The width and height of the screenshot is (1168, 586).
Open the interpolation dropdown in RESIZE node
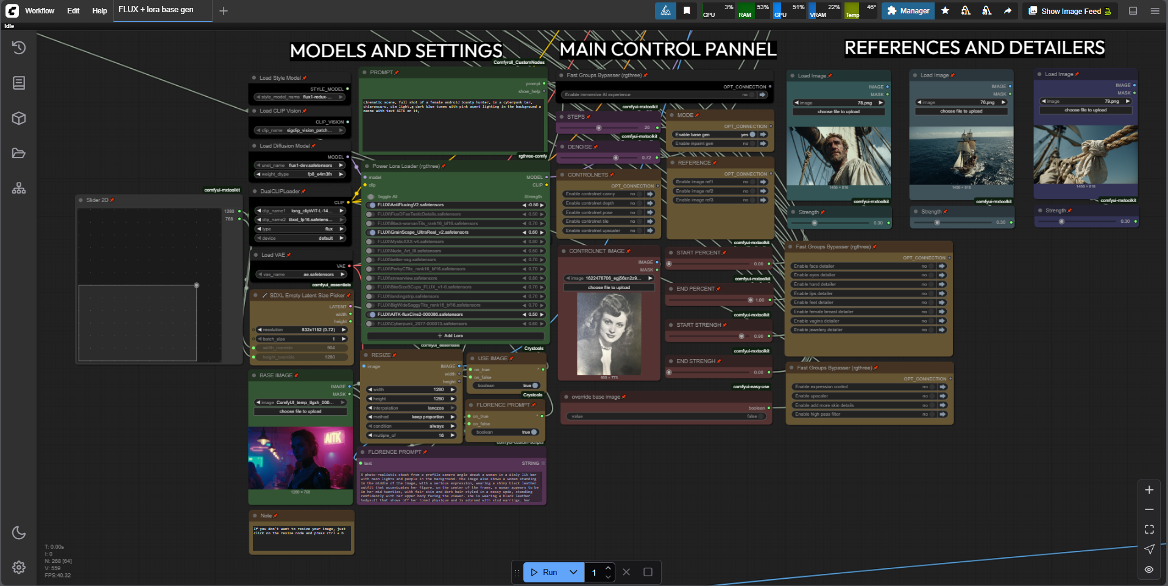411,408
